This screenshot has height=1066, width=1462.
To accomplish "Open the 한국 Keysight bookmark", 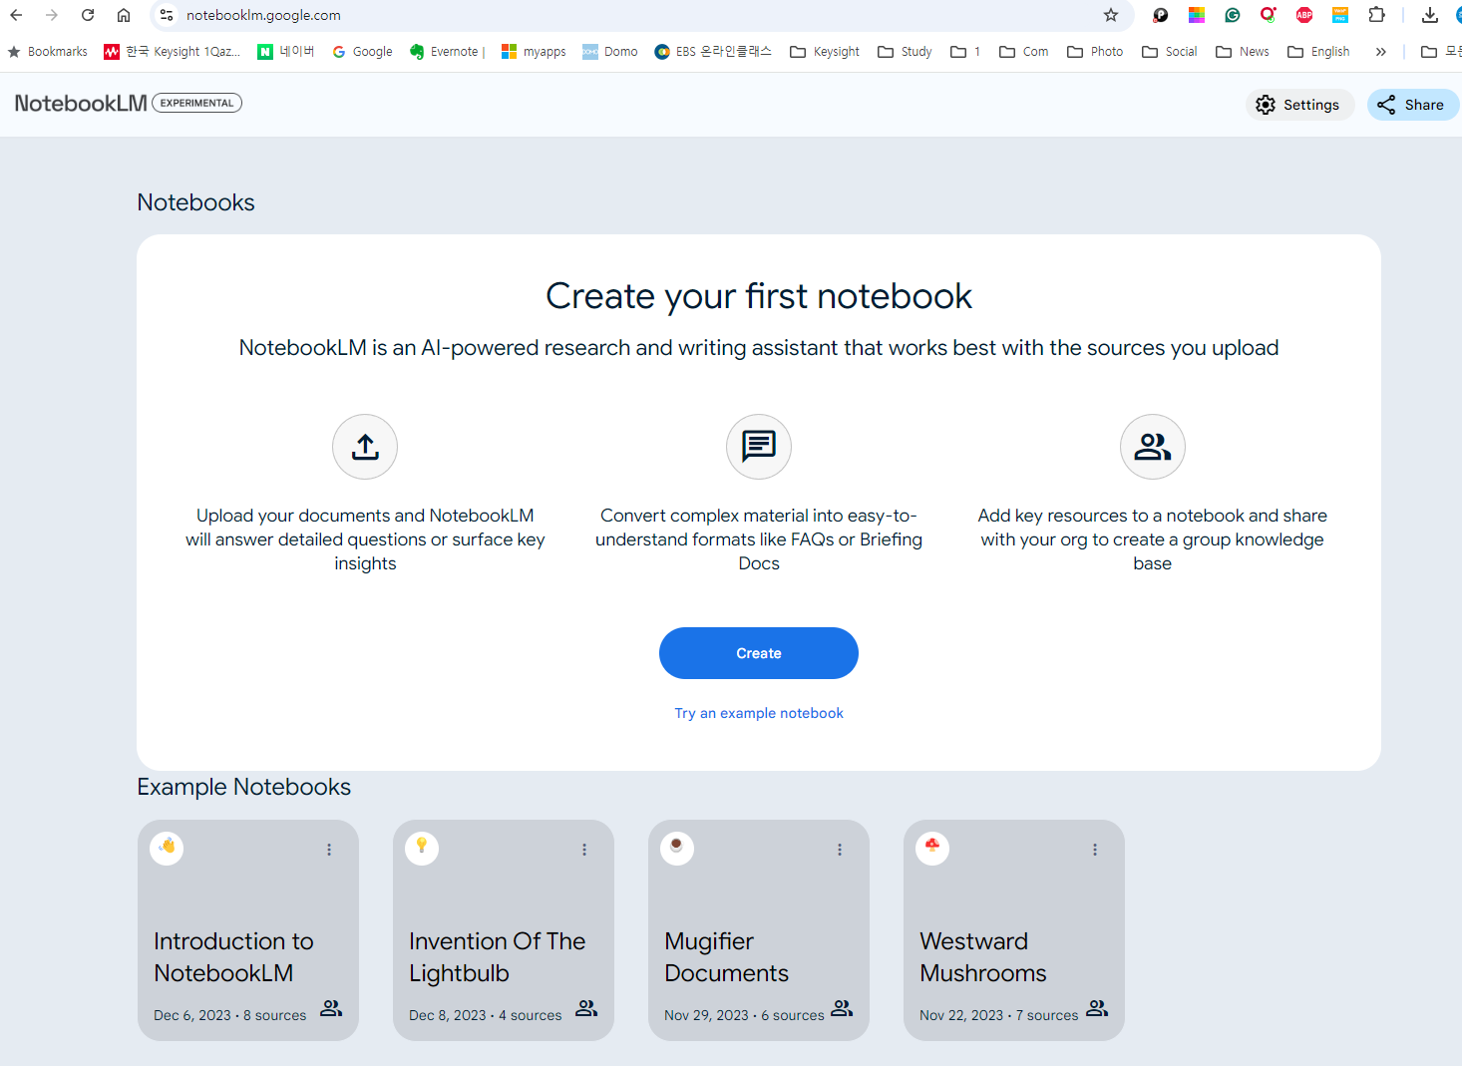I will pos(172,52).
